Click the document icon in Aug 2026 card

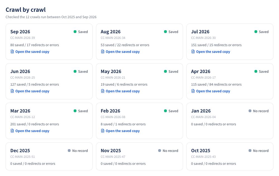click(103, 51)
